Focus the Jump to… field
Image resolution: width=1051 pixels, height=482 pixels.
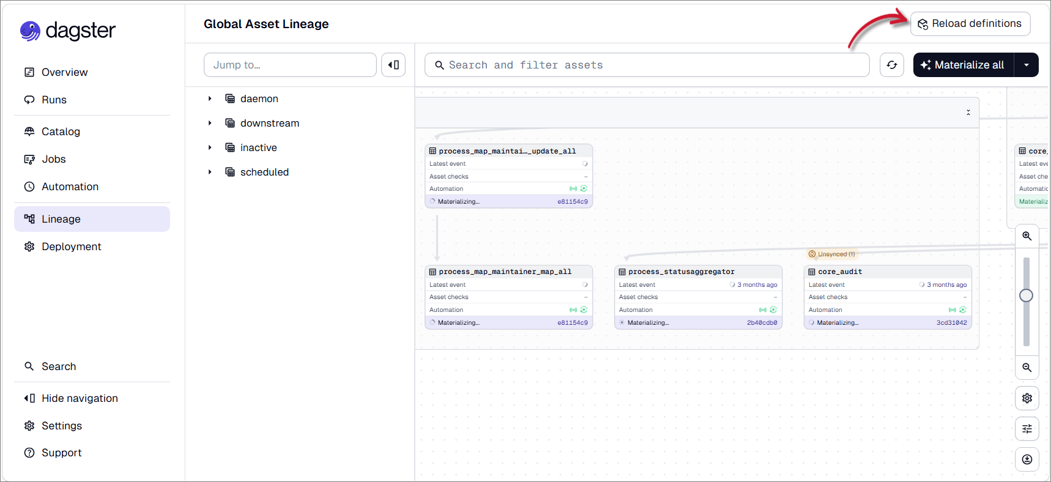pyautogui.click(x=290, y=65)
